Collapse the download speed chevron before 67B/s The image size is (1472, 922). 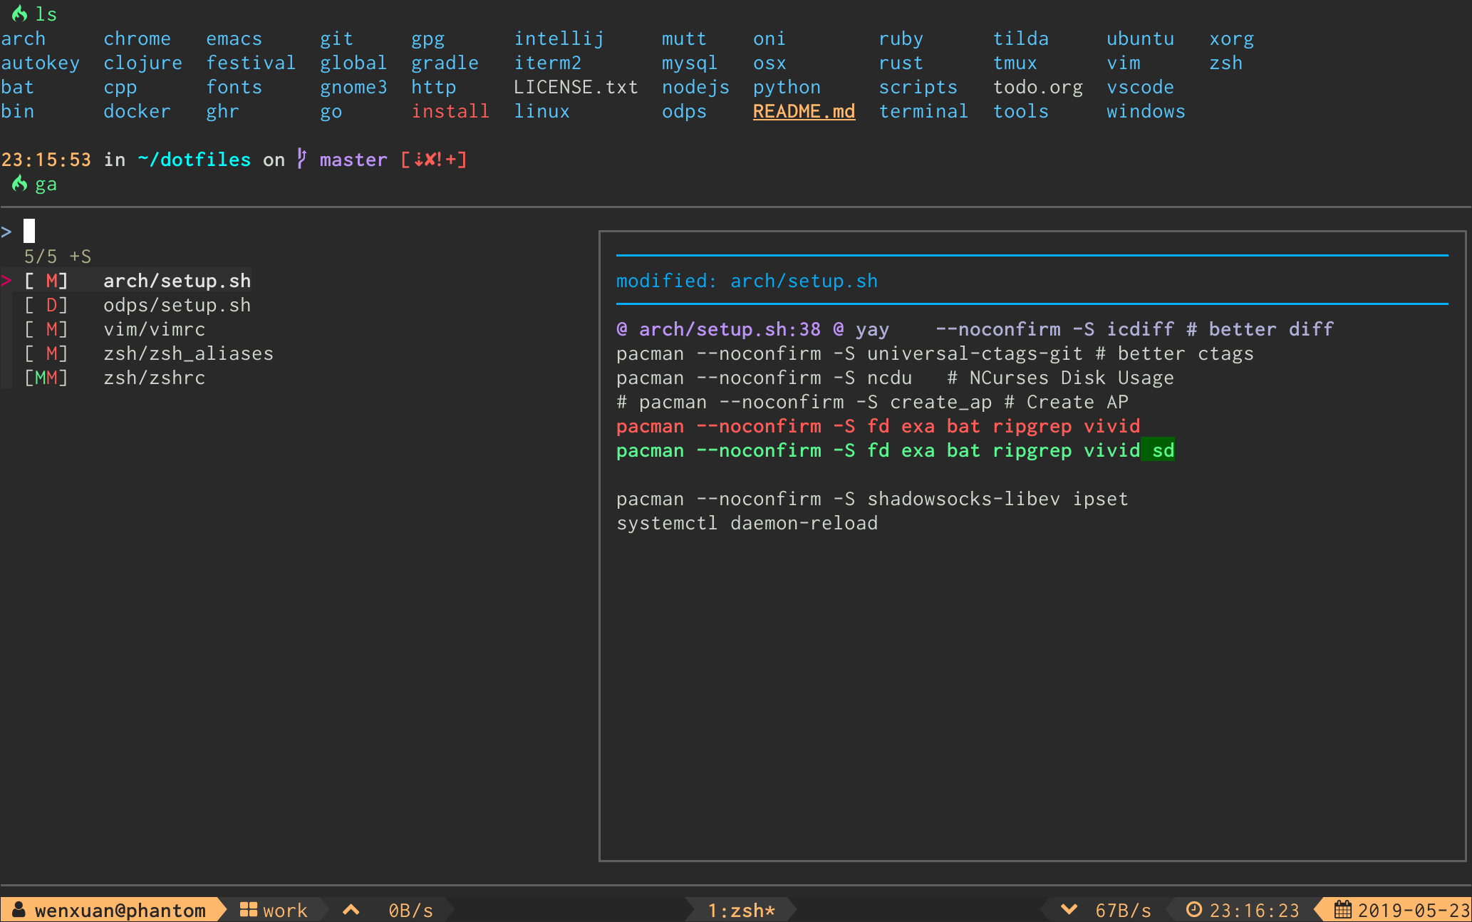point(1068,909)
